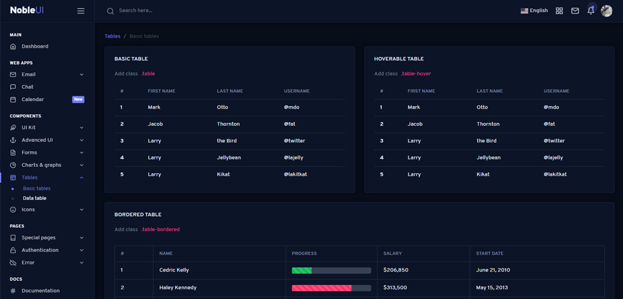Open the mail messages icon

pyautogui.click(x=575, y=11)
